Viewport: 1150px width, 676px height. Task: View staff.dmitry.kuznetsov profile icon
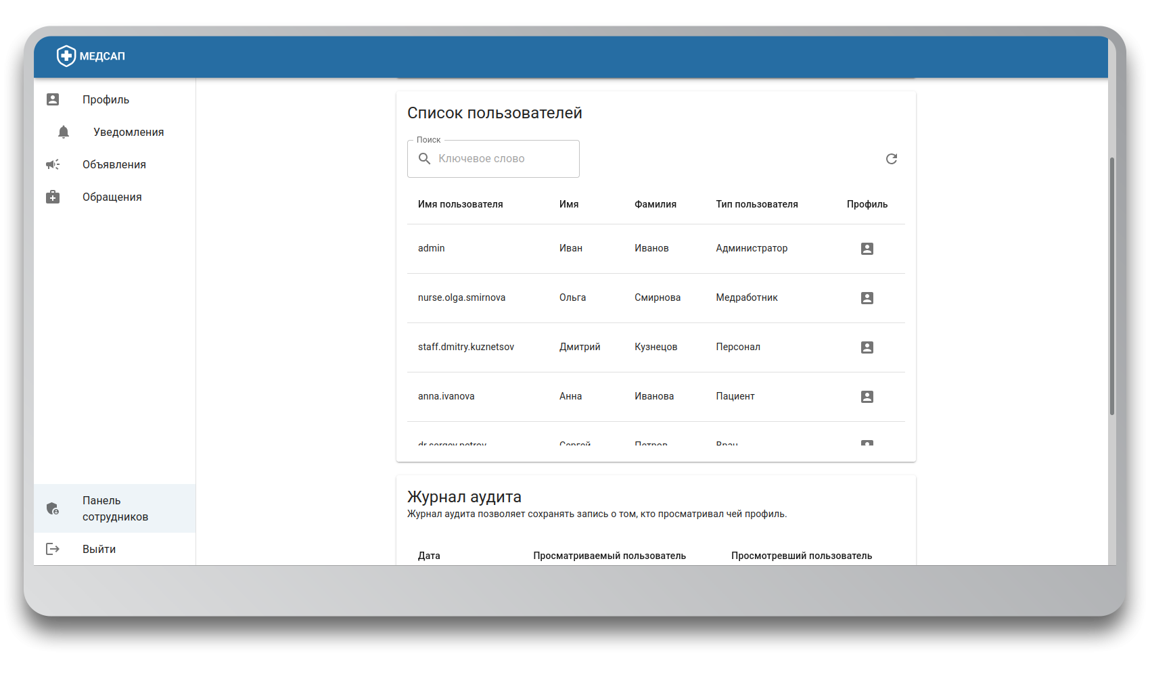tap(867, 347)
